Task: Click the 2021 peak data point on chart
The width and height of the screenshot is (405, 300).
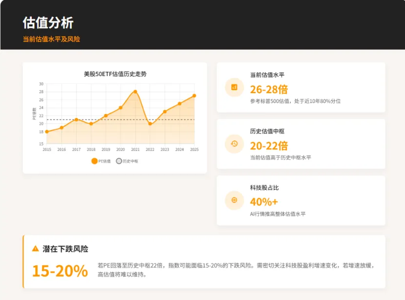Action: 135,92
